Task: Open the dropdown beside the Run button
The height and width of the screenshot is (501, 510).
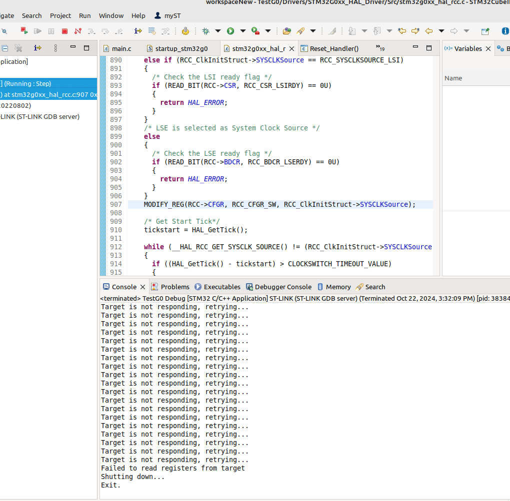Action: 243,31
